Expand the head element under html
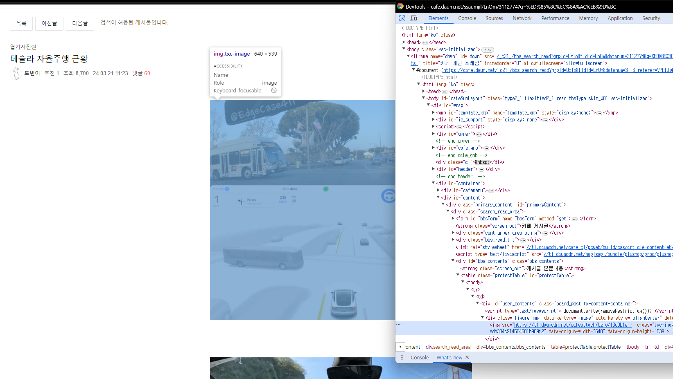The height and width of the screenshot is (379, 673). point(404,42)
